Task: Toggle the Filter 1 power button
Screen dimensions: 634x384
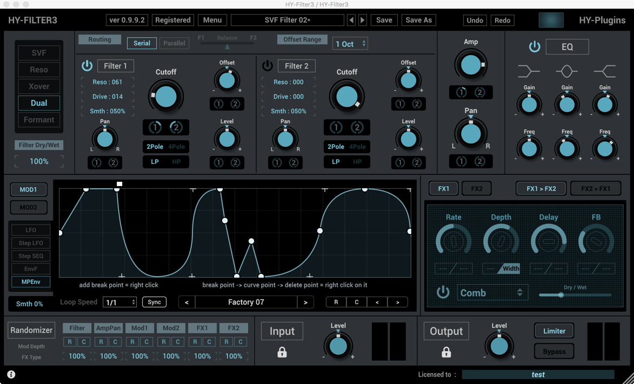Action: pyautogui.click(x=87, y=66)
